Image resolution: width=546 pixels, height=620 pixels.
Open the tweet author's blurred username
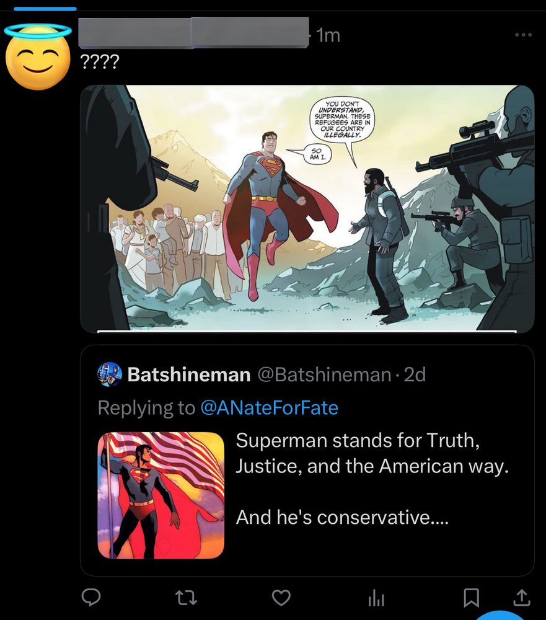[x=195, y=33]
